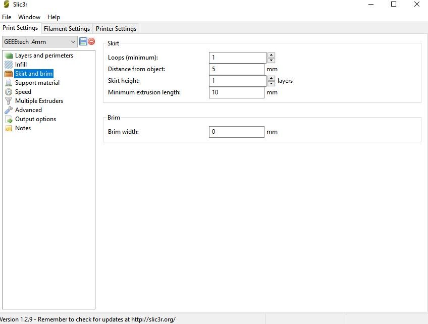Open the GEEEtech .4mm preset dropdown
Image resolution: width=428 pixels, height=324 pixels.
click(40, 42)
